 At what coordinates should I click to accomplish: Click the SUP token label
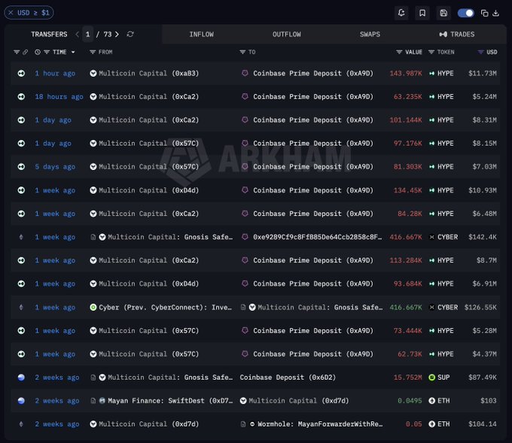click(443, 378)
